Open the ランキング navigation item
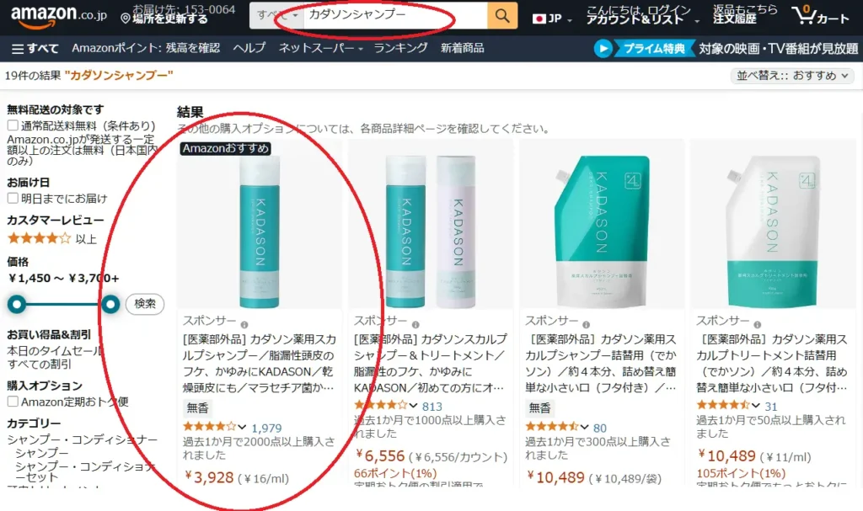Viewport: 863px width, 511px height. pos(400,48)
